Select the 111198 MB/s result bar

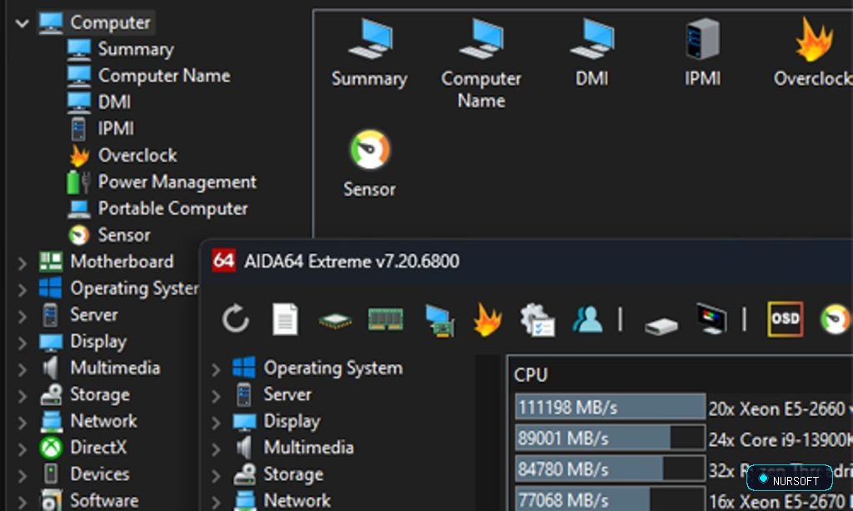point(610,407)
